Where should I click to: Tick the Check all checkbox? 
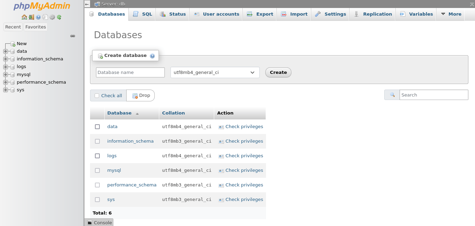[x=97, y=96]
